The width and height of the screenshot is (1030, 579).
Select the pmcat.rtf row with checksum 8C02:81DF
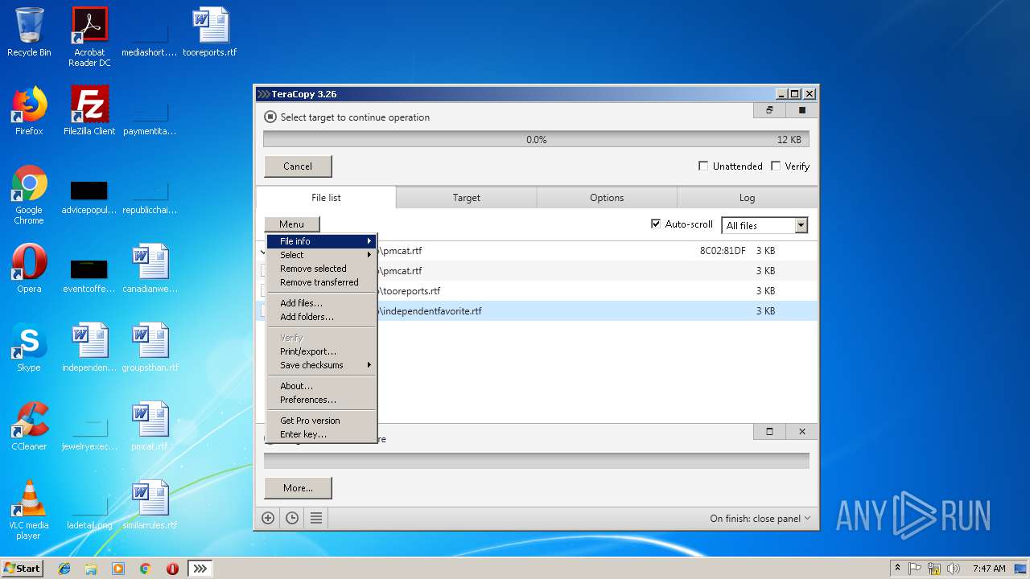point(537,251)
